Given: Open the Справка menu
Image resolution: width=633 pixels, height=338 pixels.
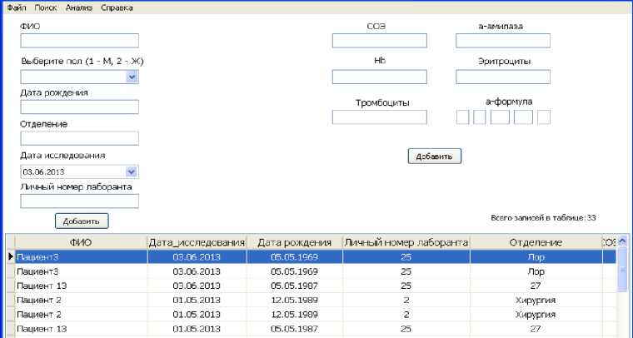Looking at the screenshot, I should 117,7.
